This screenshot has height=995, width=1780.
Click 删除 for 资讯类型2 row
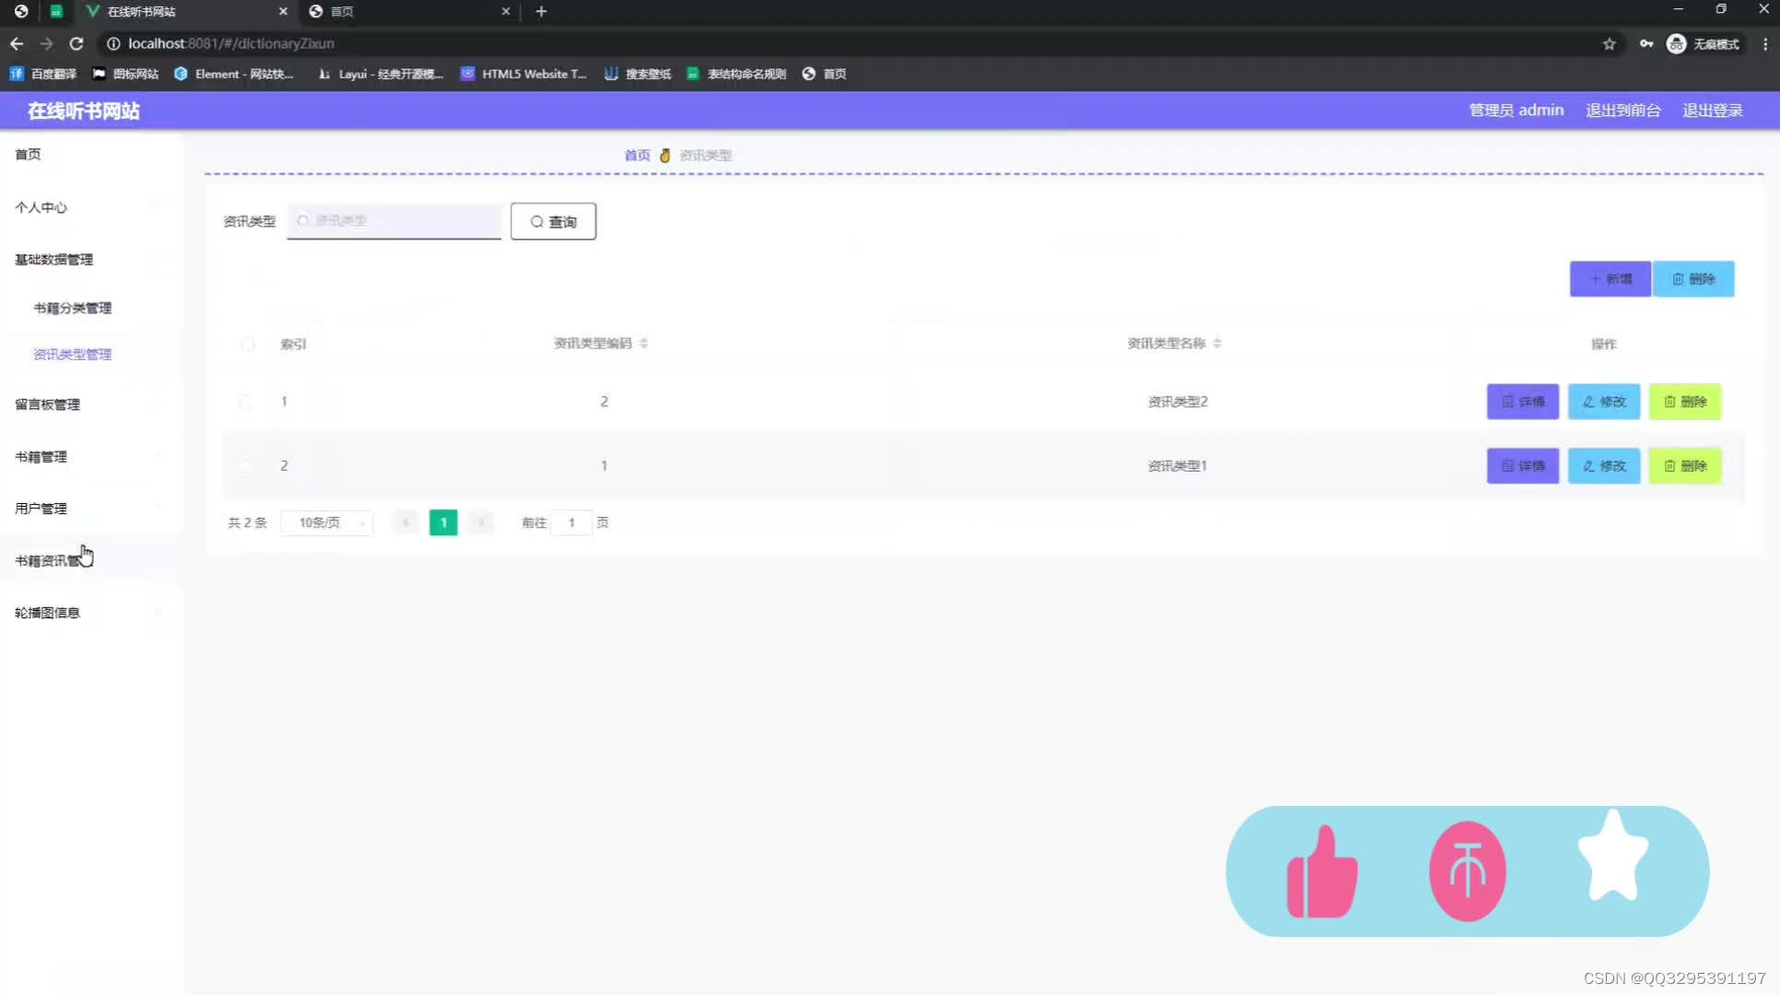1685,402
